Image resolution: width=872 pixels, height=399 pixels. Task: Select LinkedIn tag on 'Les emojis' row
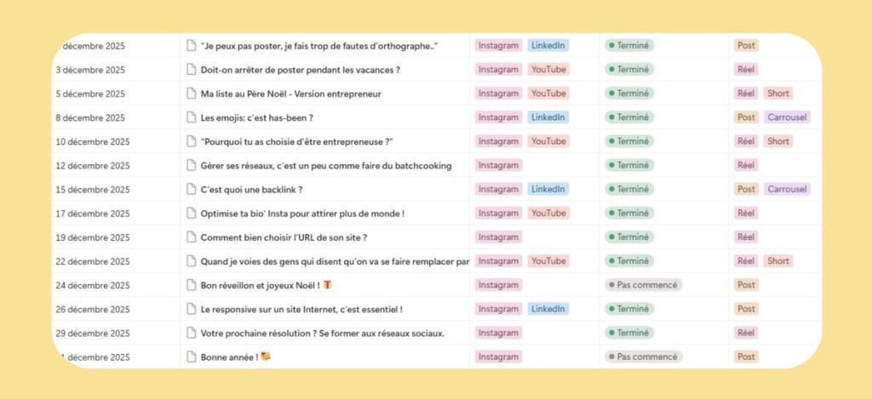(548, 117)
